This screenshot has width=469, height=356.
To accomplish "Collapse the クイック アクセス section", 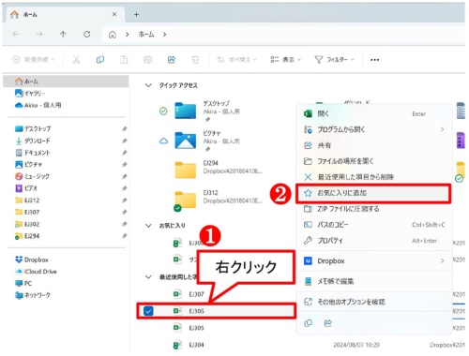I will [148, 85].
